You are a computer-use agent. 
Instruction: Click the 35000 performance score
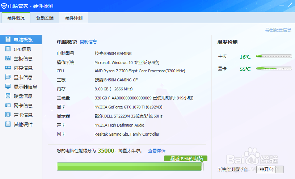(x=106, y=150)
